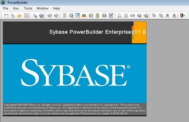Open the Library painter books icon
Image resolution: width=189 pixels, height=122 pixels.
point(84,16)
